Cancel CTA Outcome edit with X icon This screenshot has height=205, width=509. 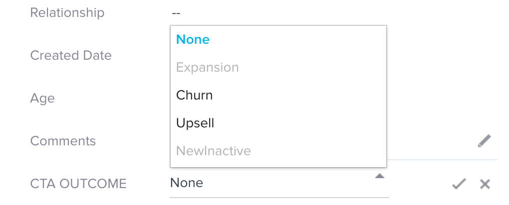(485, 184)
